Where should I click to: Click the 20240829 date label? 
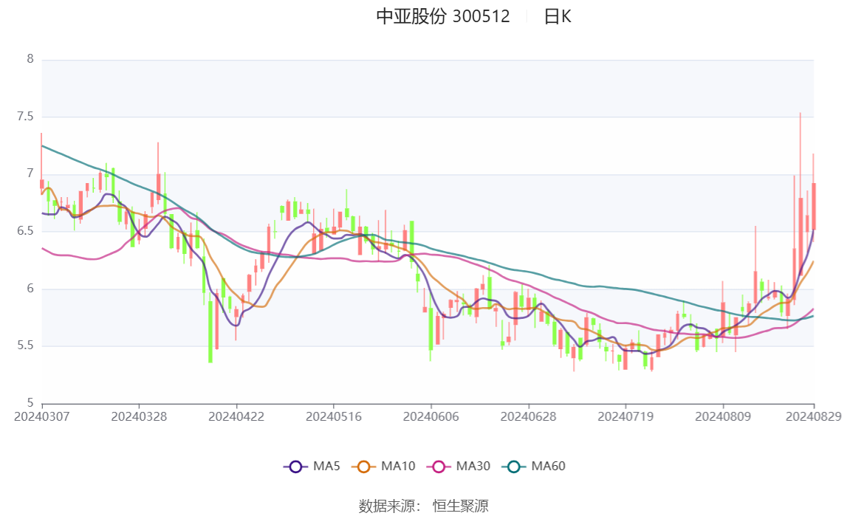coord(814,416)
